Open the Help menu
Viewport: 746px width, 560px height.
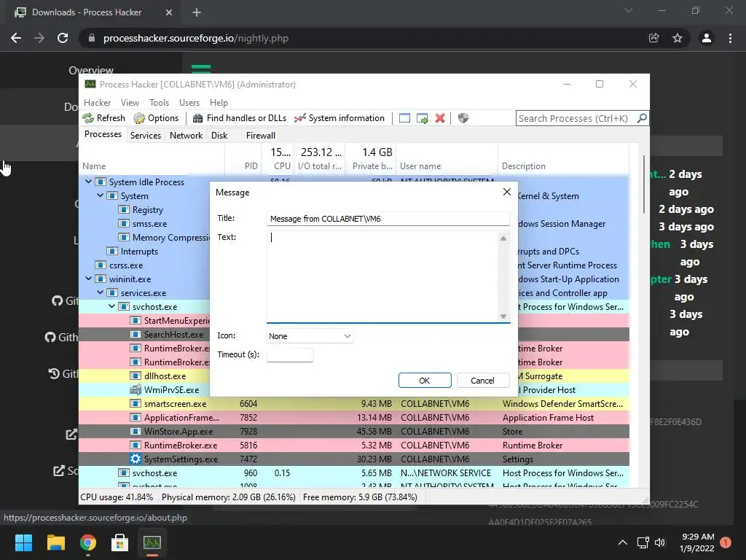pos(219,102)
